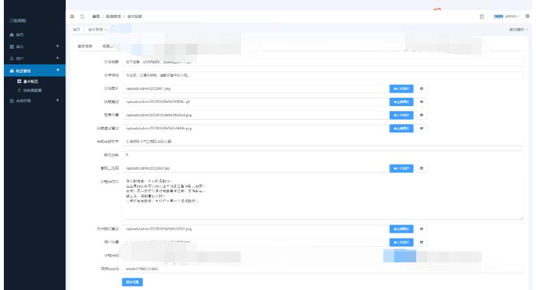Collapse the sidebar with the hamburger icon
Viewport: 536px width, 290px height.
pos(72,15)
